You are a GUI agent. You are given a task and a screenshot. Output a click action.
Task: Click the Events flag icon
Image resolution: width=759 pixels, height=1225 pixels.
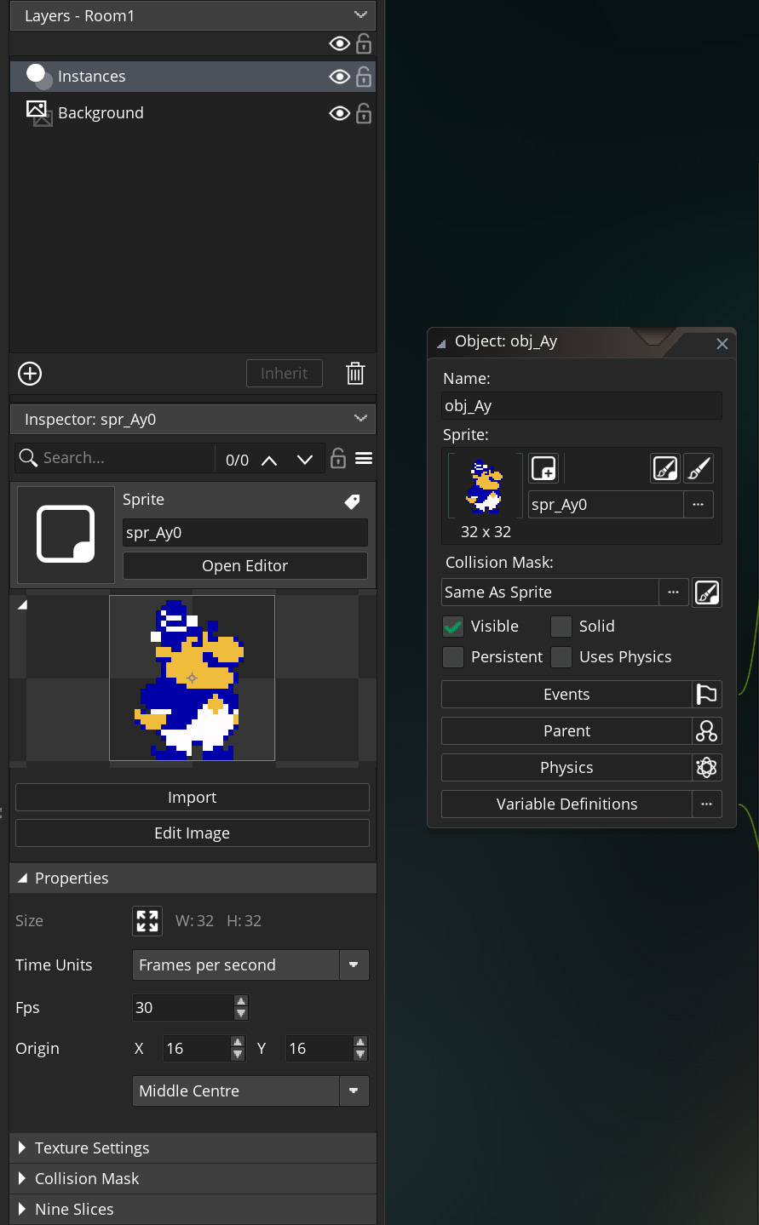[707, 695]
